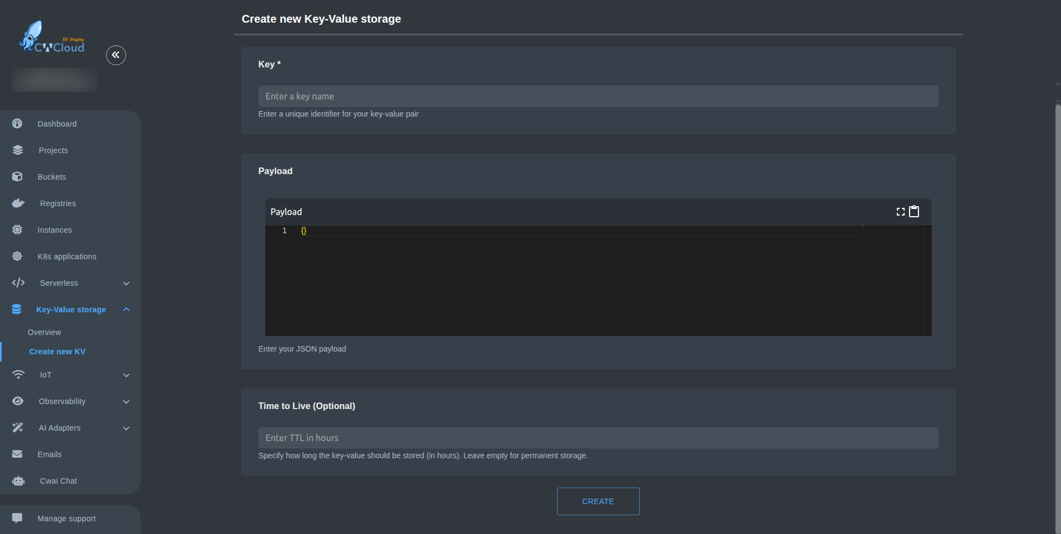This screenshot has width=1061, height=534.
Task: Open the Overview page
Action: (44, 332)
